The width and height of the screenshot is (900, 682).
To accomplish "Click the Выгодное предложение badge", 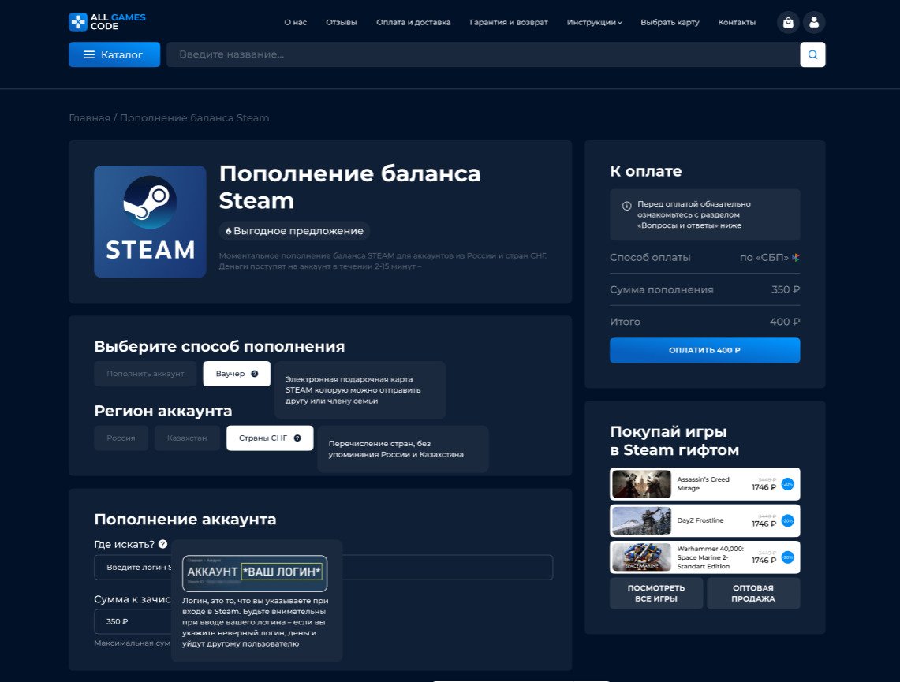I will pos(294,230).
